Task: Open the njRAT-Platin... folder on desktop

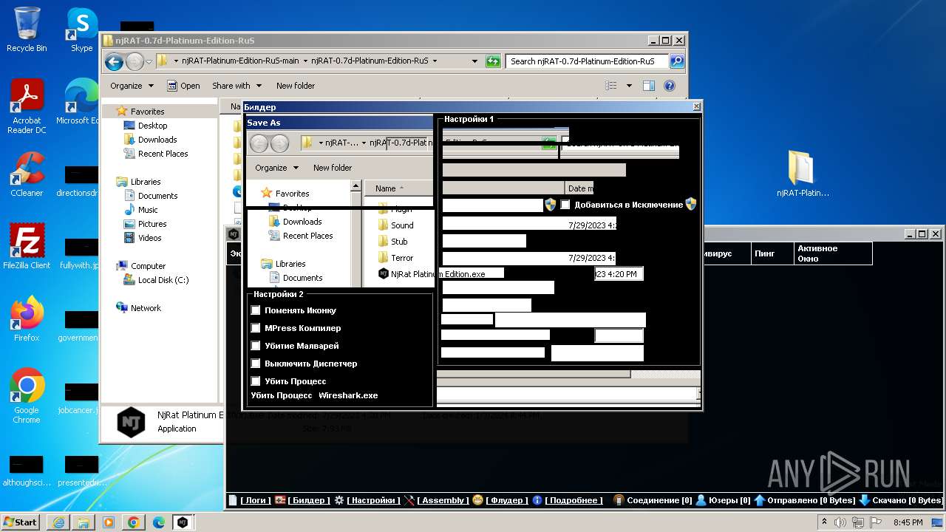Action: 803,174
